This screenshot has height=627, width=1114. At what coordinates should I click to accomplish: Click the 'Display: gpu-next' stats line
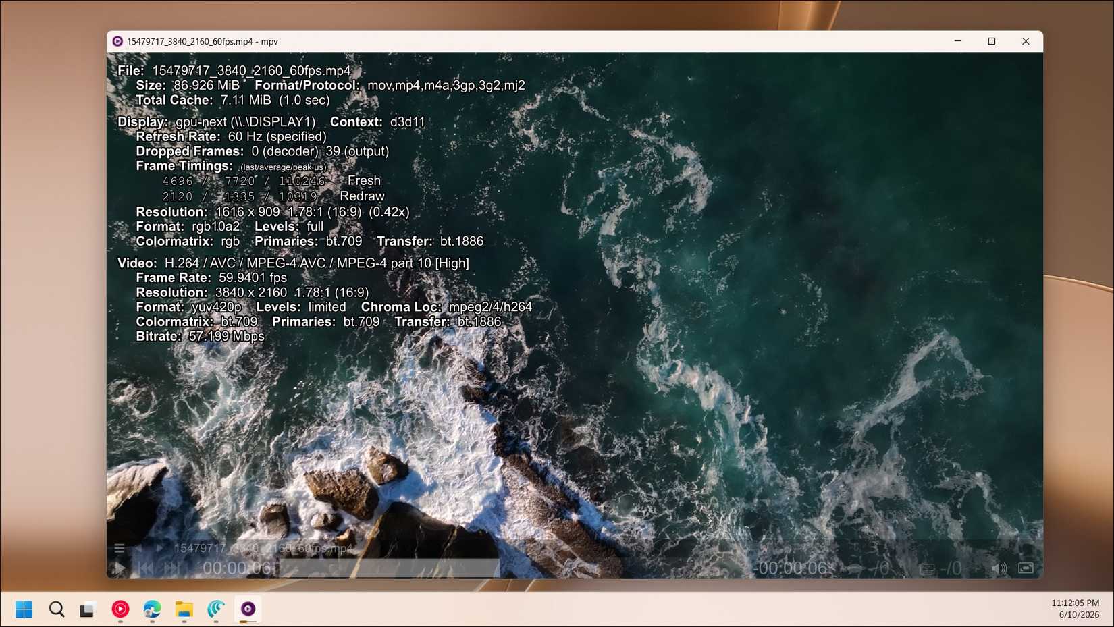pos(217,122)
